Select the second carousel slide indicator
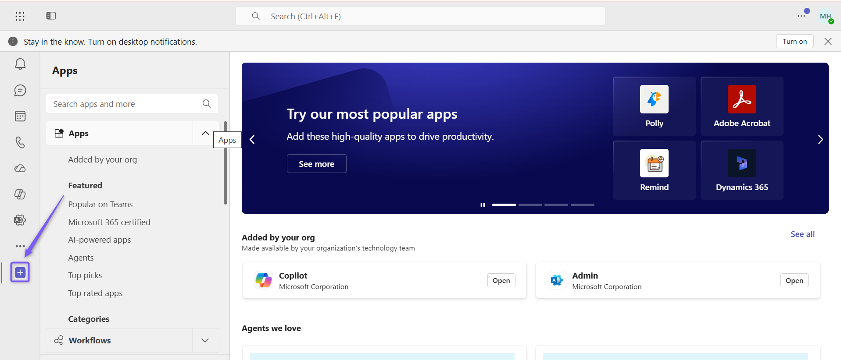The width and height of the screenshot is (841, 360). click(x=530, y=205)
